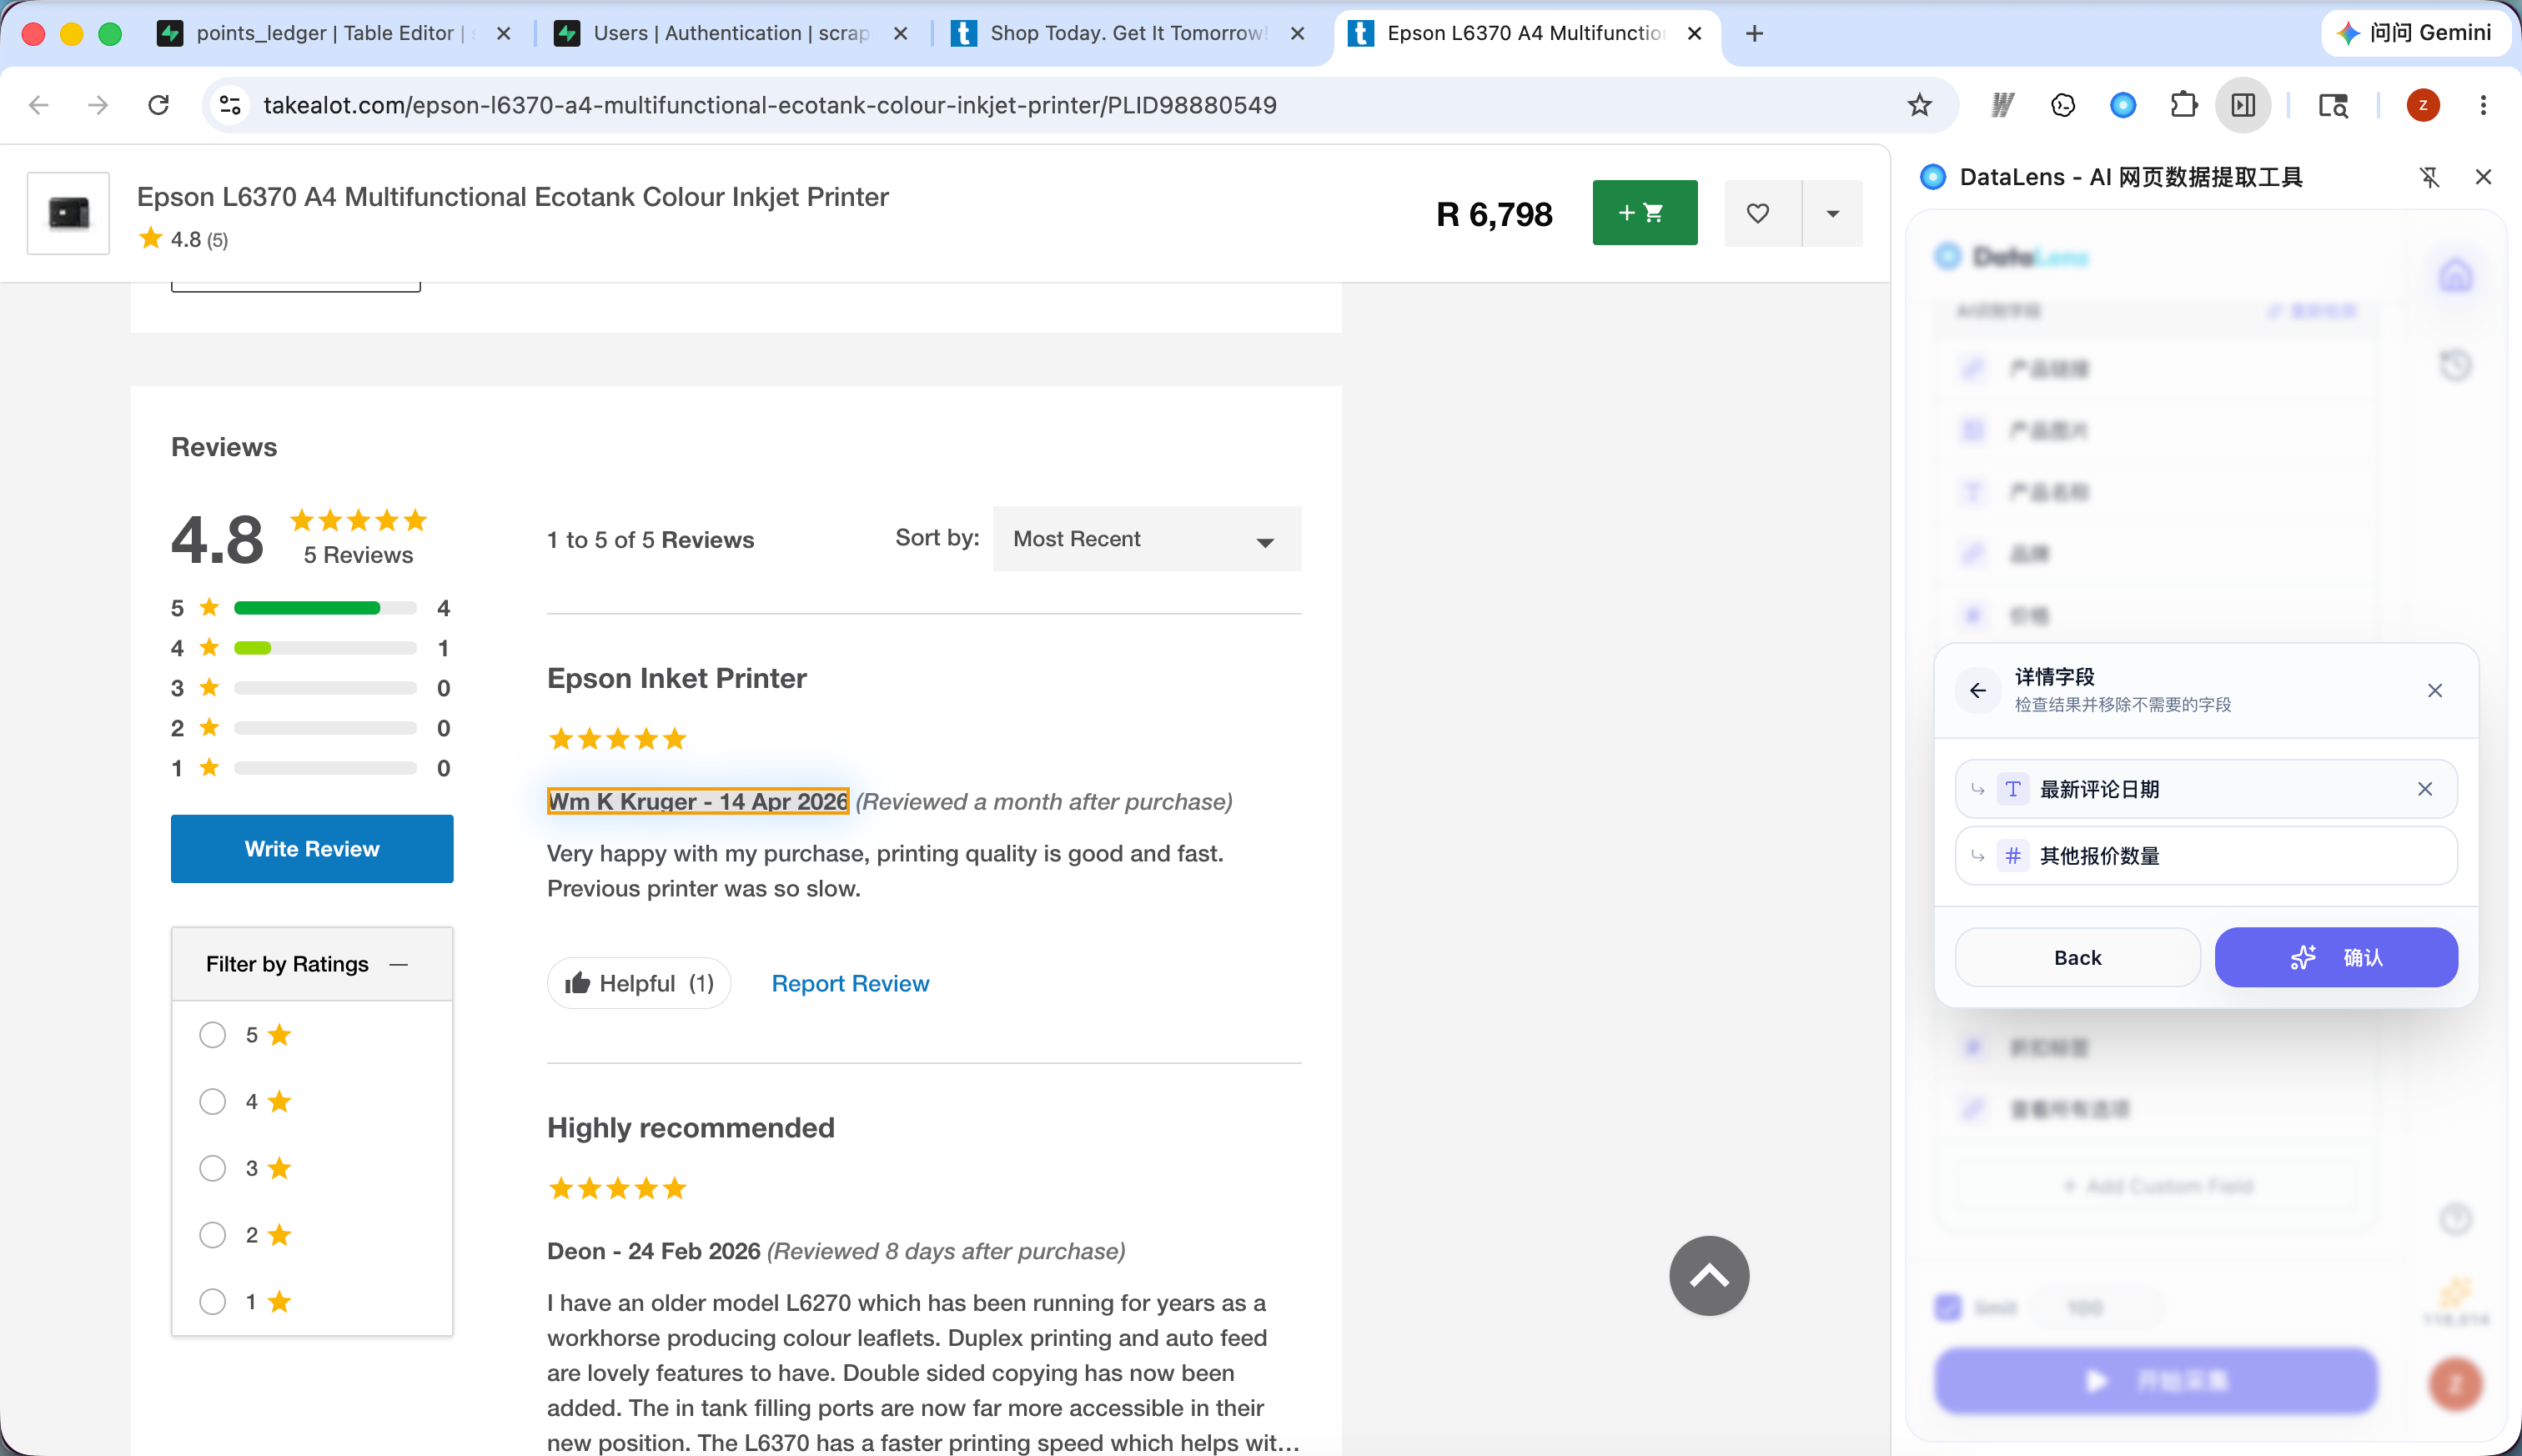Click the 4.8 rating under the product title
2522x1456 pixels.
pyautogui.click(x=184, y=239)
